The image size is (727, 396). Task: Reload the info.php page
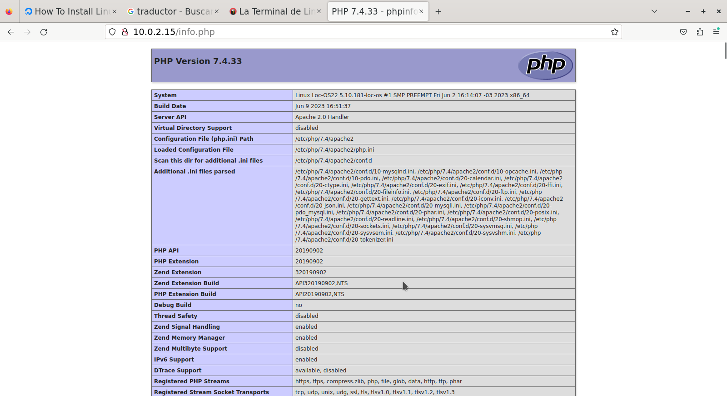(x=44, y=32)
